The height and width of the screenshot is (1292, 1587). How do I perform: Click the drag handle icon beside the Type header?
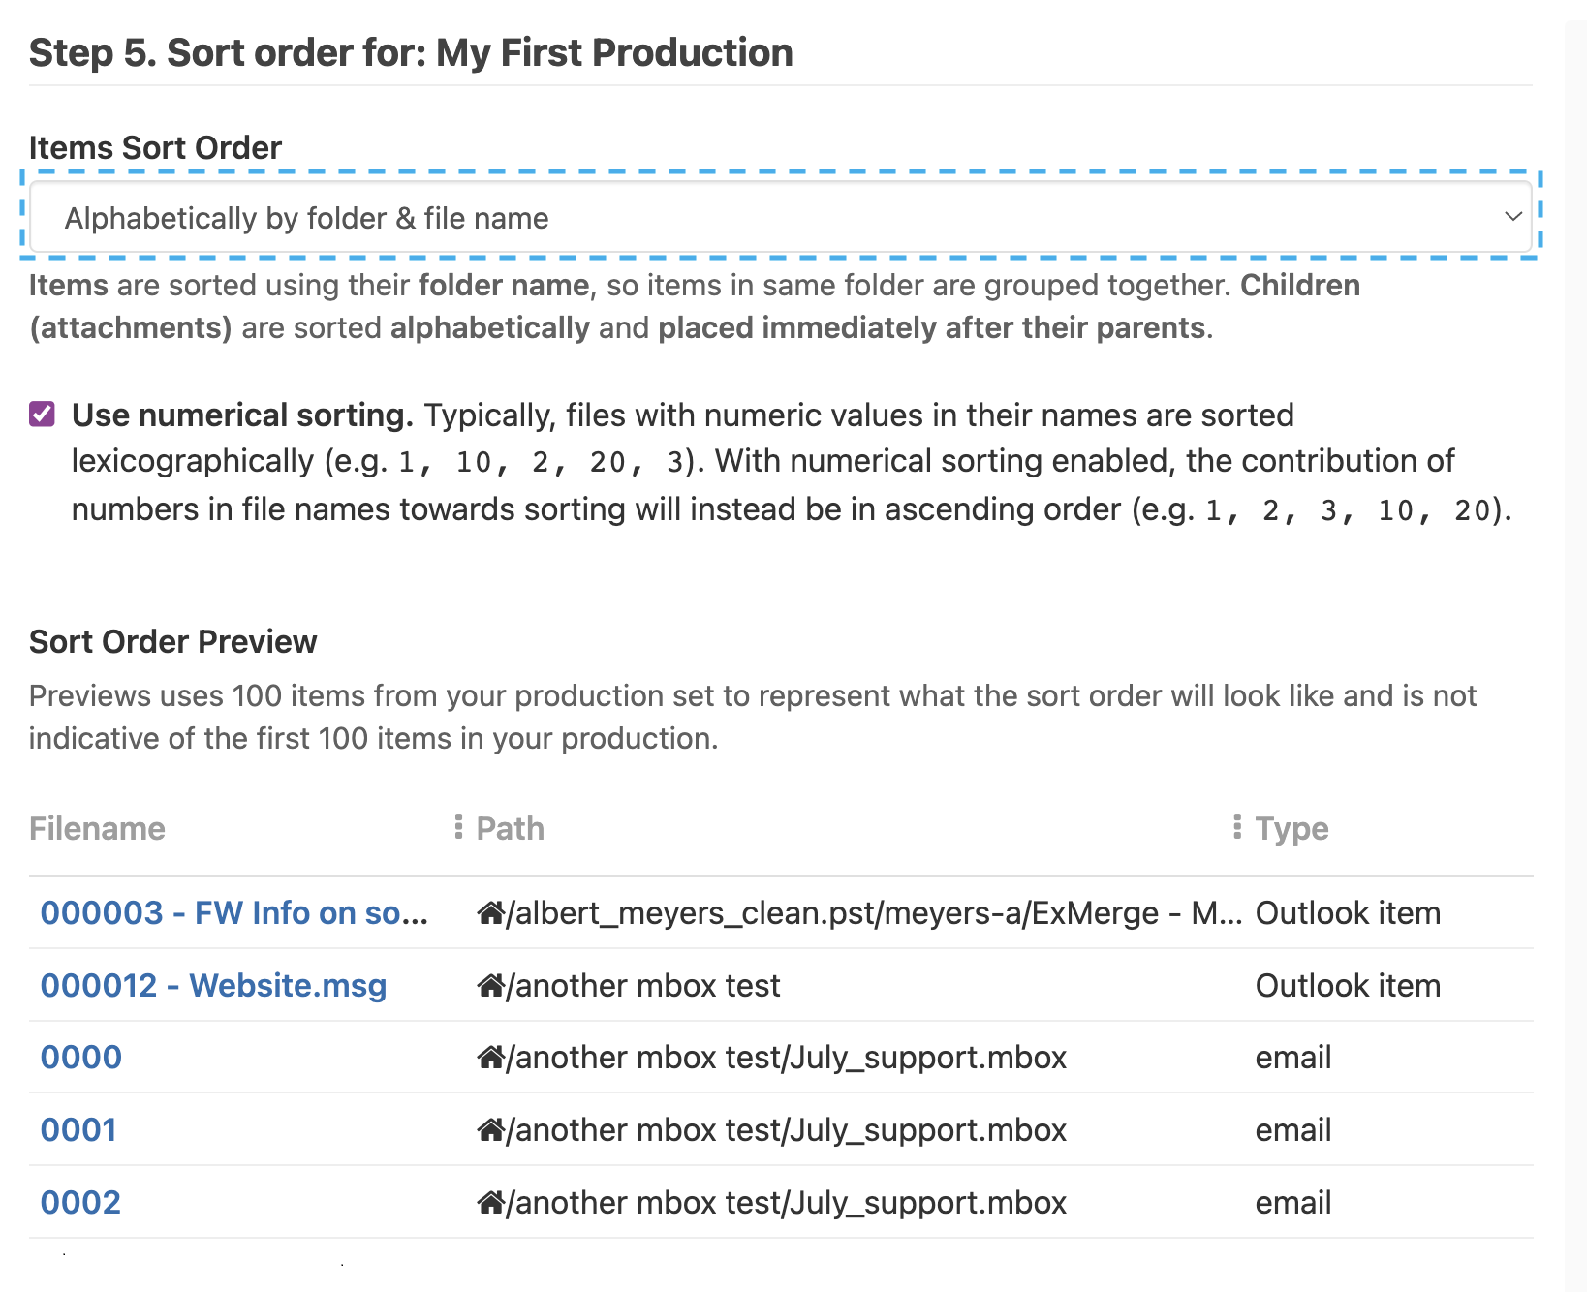coord(1235,825)
